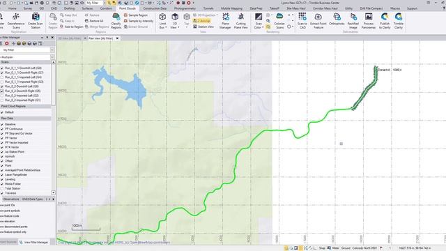
Task: Toggle the Default point cloud region checkbox
Action: click(x=2, y=112)
